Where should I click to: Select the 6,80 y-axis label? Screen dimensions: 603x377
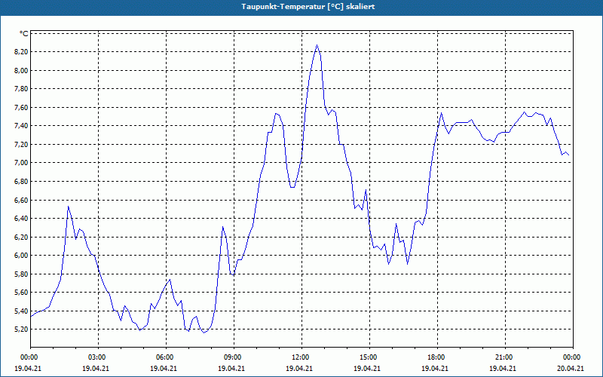pyautogui.click(x=21, y=181)
